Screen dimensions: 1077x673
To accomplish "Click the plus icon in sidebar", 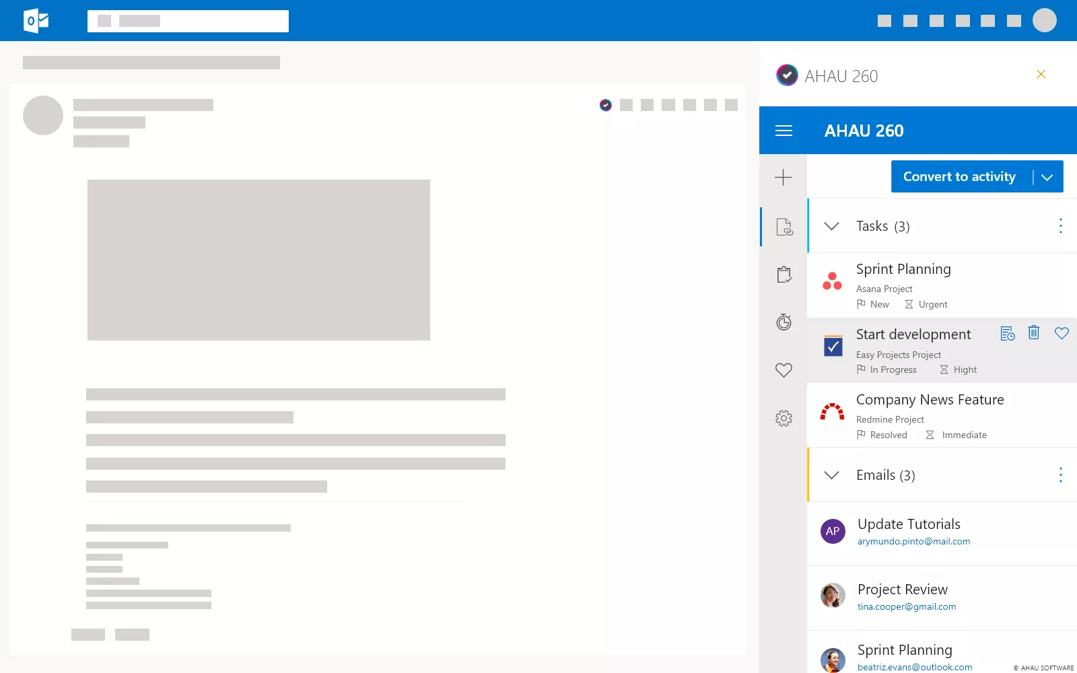I will [783, 178].
